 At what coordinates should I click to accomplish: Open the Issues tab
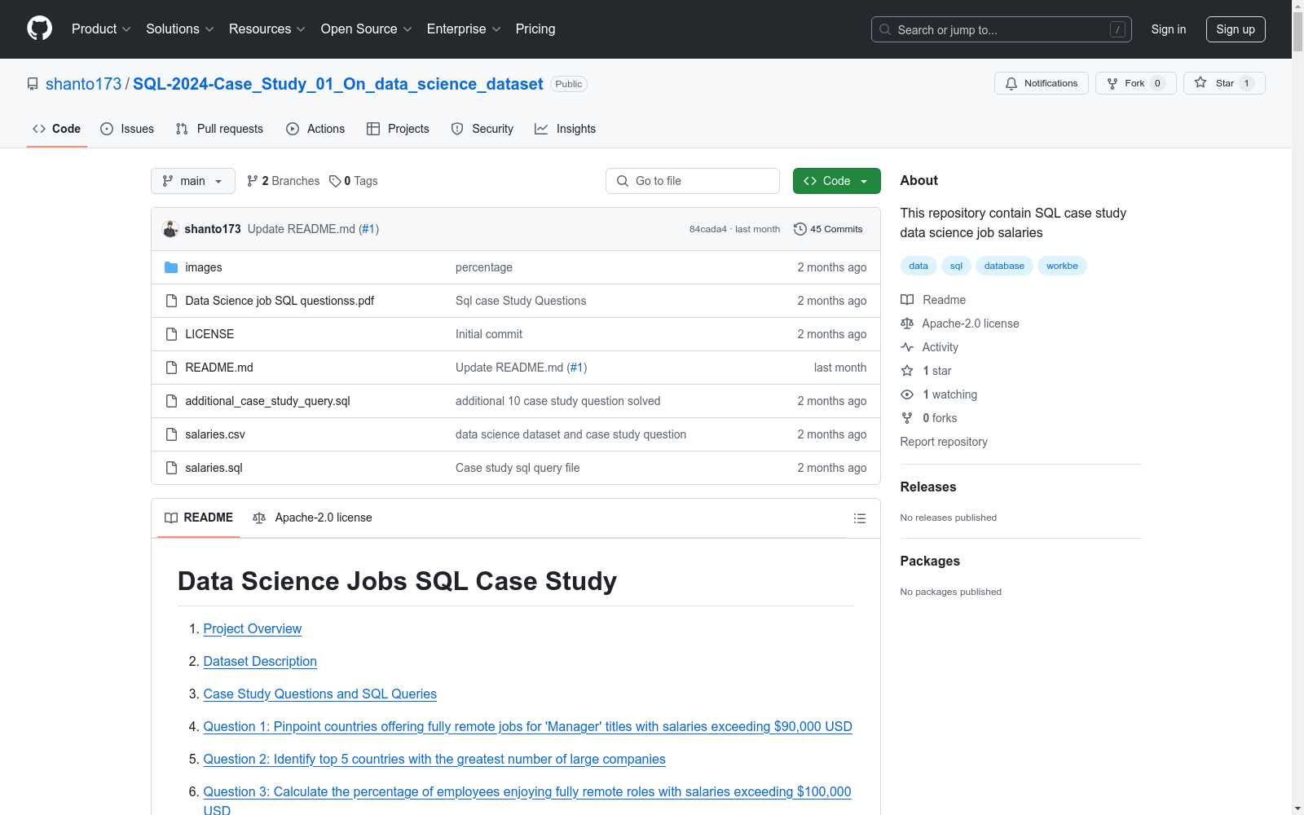click(x=127, y=129)
